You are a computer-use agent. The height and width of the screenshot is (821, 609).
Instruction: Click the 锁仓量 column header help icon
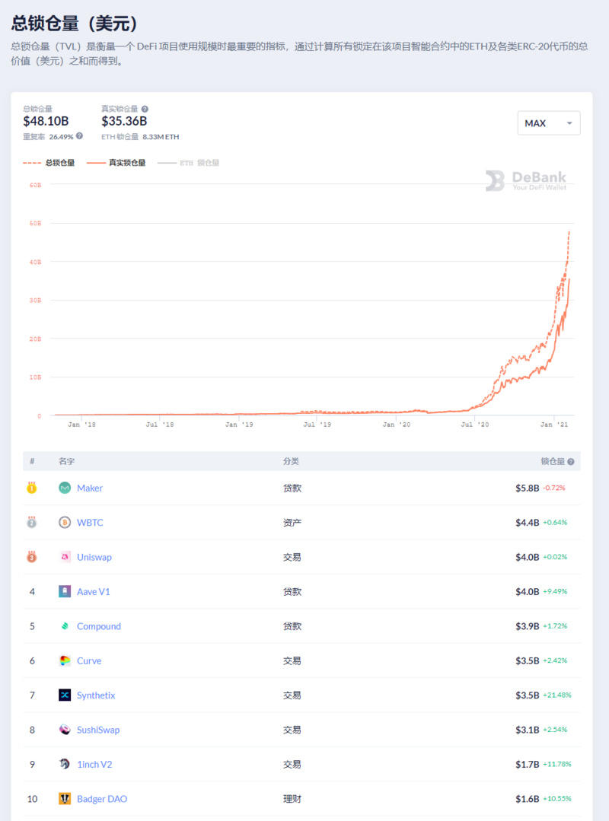click(x=571, y=462)
